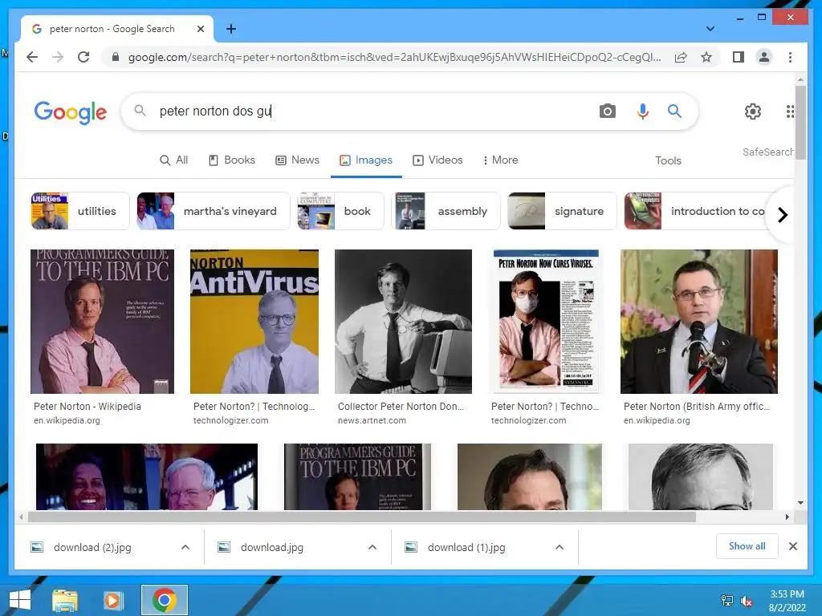This screenshot has width=822, height=616.
Task: Filter by book chip
Action: (340, 211)
